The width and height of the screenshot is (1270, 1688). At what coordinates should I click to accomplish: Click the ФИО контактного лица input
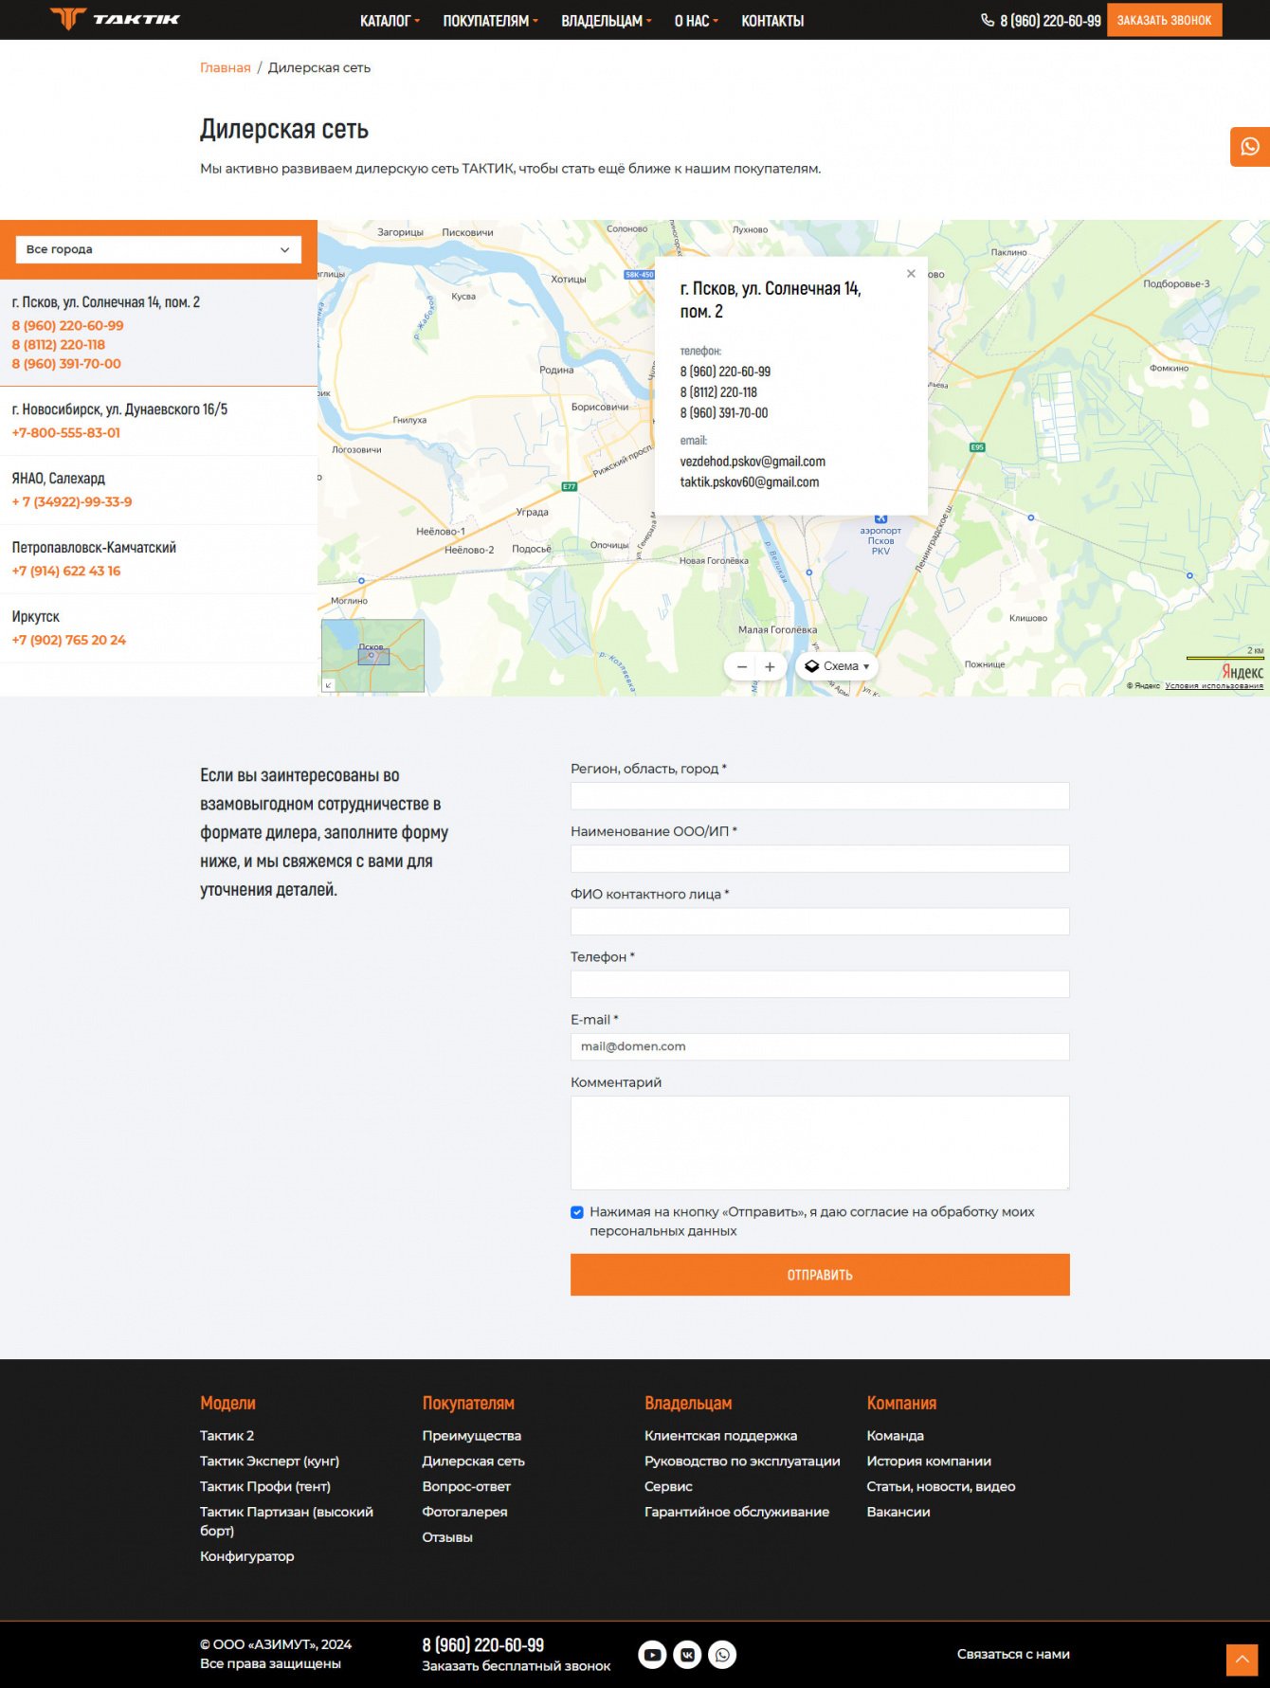[x=820, y=921]
